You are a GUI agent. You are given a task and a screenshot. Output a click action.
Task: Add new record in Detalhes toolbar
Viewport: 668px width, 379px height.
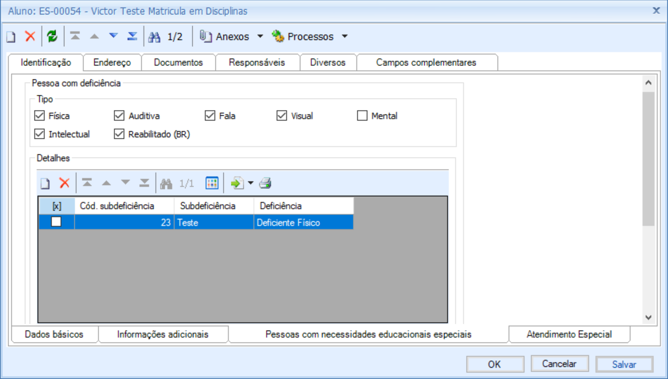pos(46,183)
